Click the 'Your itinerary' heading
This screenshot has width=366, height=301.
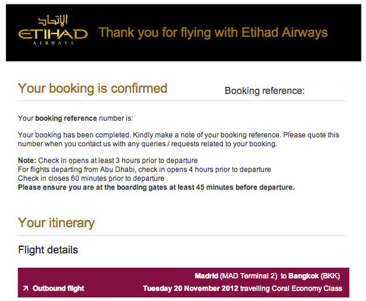[x=56, y=223]
